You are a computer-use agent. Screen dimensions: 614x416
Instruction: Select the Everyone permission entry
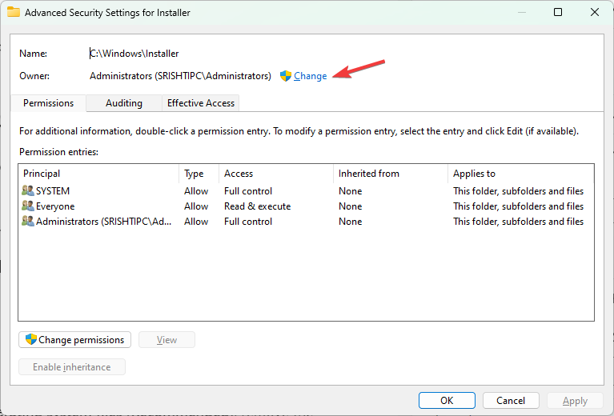(306, 206)
